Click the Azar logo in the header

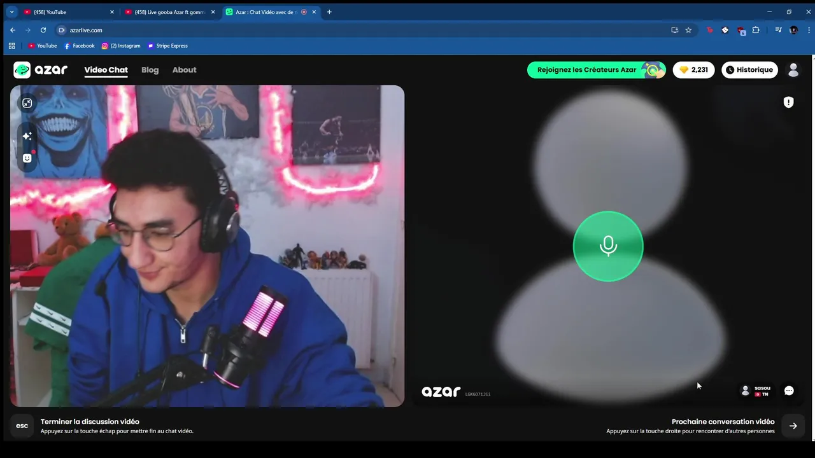tap(41, 70)
